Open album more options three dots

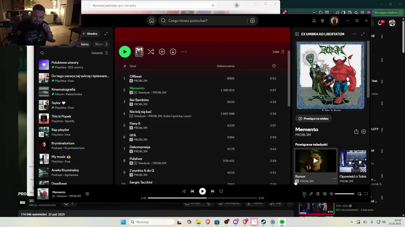pos(184,52)
